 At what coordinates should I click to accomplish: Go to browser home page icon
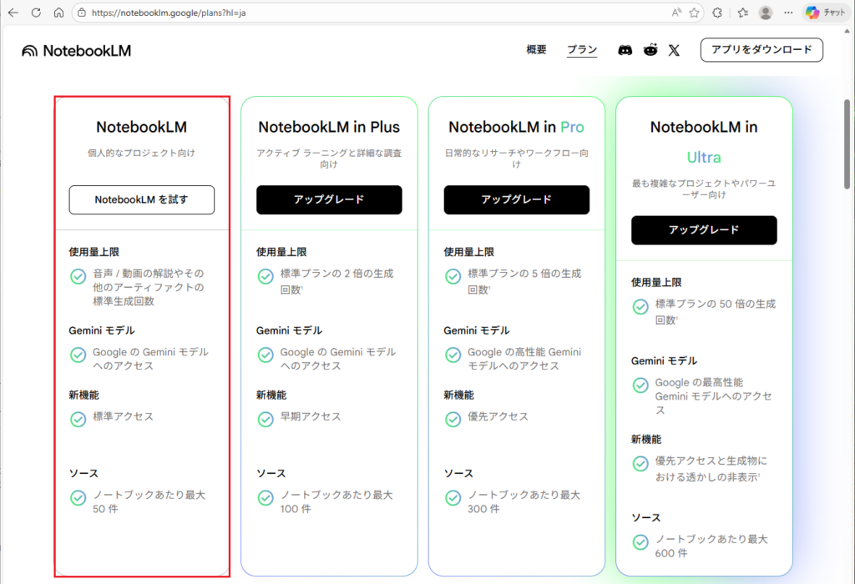[58, 13]
